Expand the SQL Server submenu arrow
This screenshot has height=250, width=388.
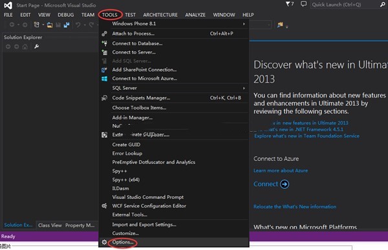click(x=244, y=88)
